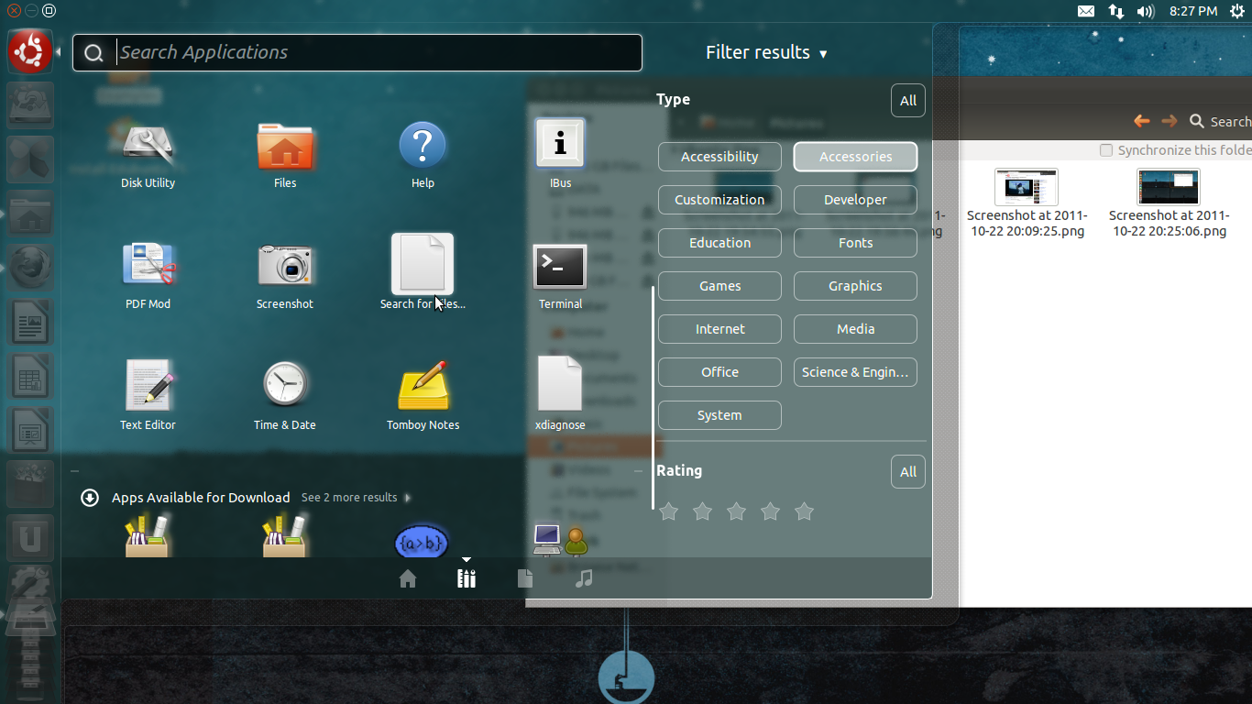The width and height of the screenshot is (1252, 704).
Task: Open Disk Utility
Action: point(148,146)
